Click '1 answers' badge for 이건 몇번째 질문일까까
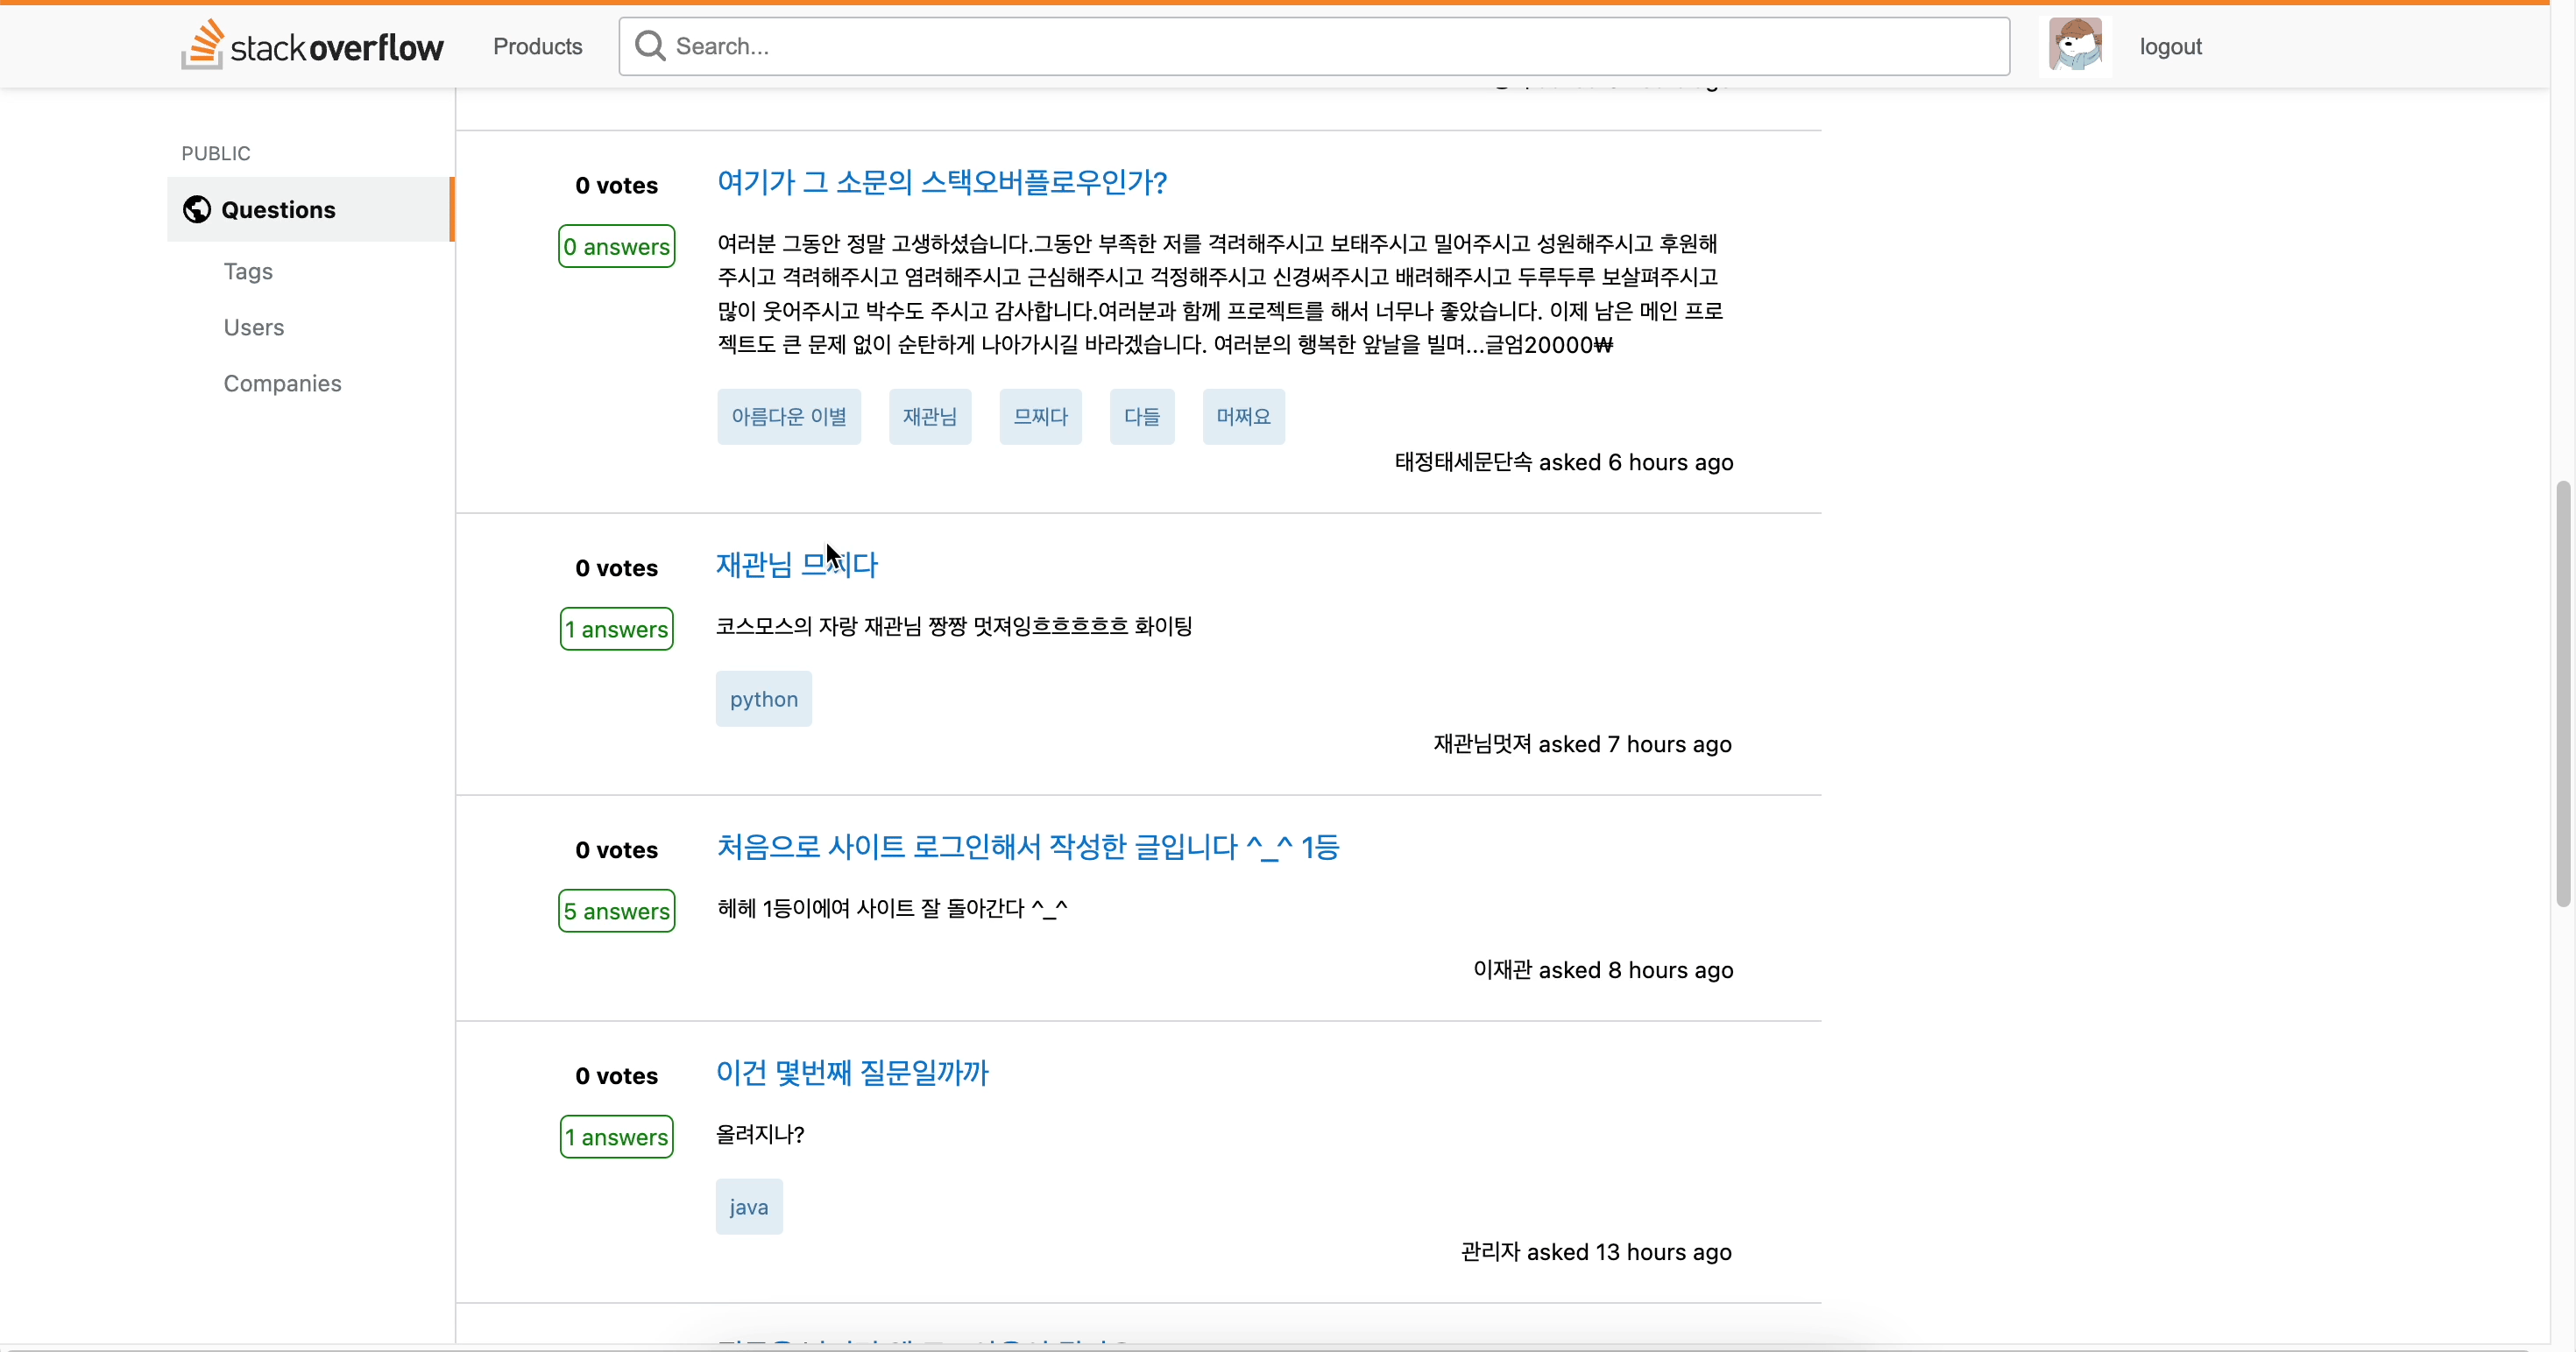2576x1352 pixels. pos(617,1137)
